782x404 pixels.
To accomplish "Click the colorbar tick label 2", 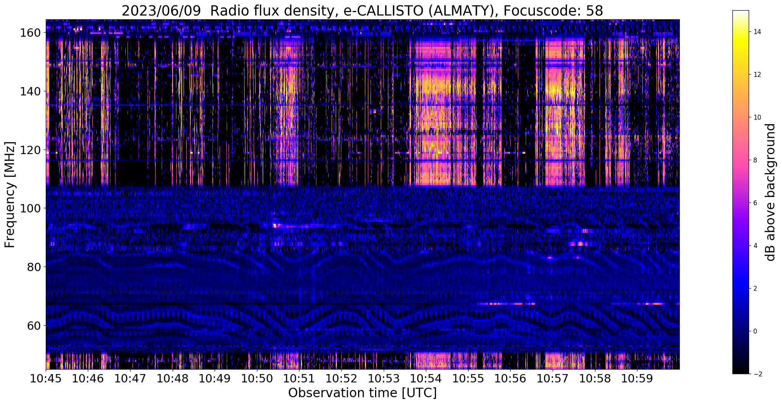I will click(756, 289).
